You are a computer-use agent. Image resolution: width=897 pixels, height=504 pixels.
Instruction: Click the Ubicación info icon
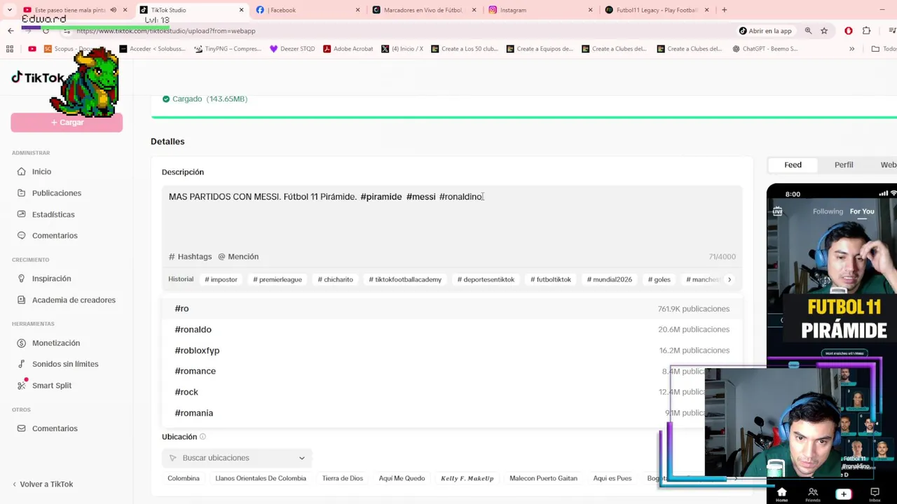coord(203,437)
